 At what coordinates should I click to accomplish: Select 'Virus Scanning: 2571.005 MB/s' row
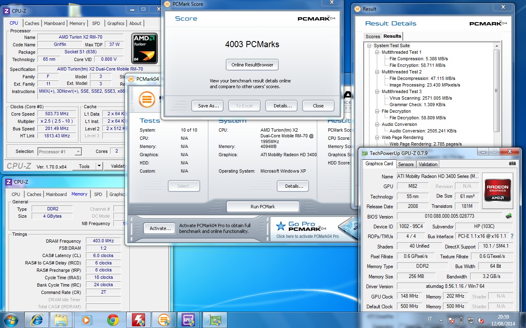420,98
